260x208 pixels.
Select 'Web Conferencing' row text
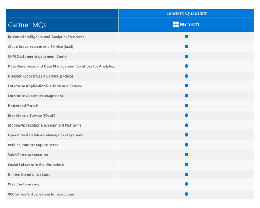[x=23, y=184]
